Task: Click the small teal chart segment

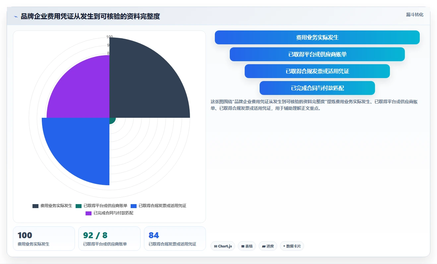Action: click(112, 120)
